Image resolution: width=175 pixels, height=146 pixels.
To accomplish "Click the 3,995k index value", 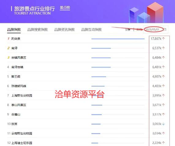I will (x=157, y=95).
